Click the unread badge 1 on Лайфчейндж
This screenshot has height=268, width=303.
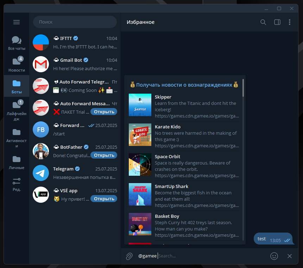[20, 102]
